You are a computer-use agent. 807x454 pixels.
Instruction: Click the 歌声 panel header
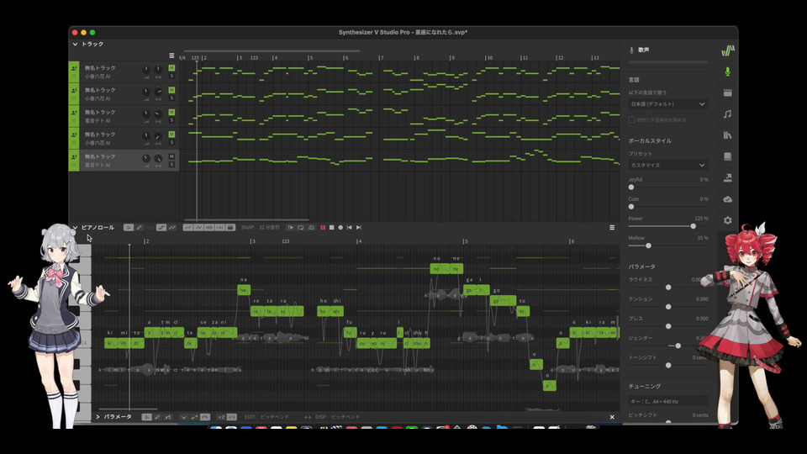(x=643, y=50)
